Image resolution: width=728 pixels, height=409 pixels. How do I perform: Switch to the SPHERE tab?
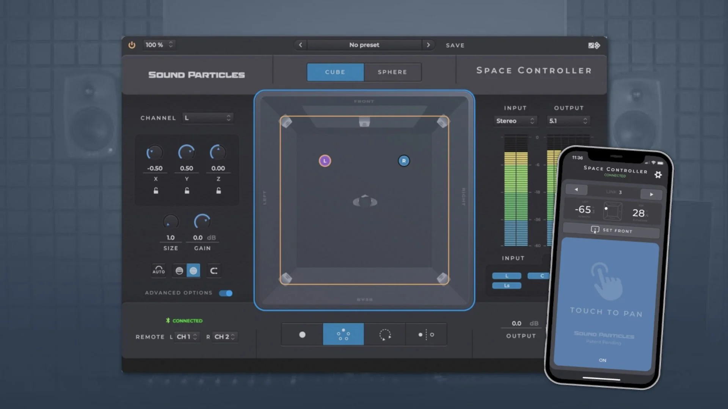[392, 72]
